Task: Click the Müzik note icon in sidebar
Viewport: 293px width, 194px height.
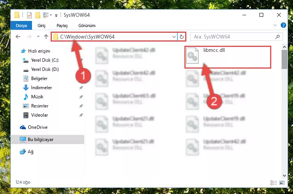Action: (26, 97)
